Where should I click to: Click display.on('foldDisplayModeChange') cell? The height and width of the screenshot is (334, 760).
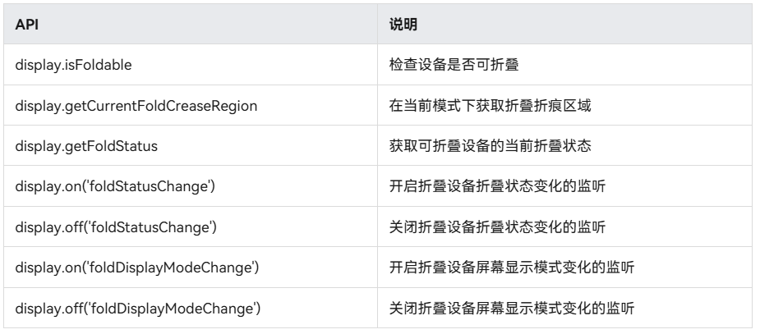pos(136,268)
